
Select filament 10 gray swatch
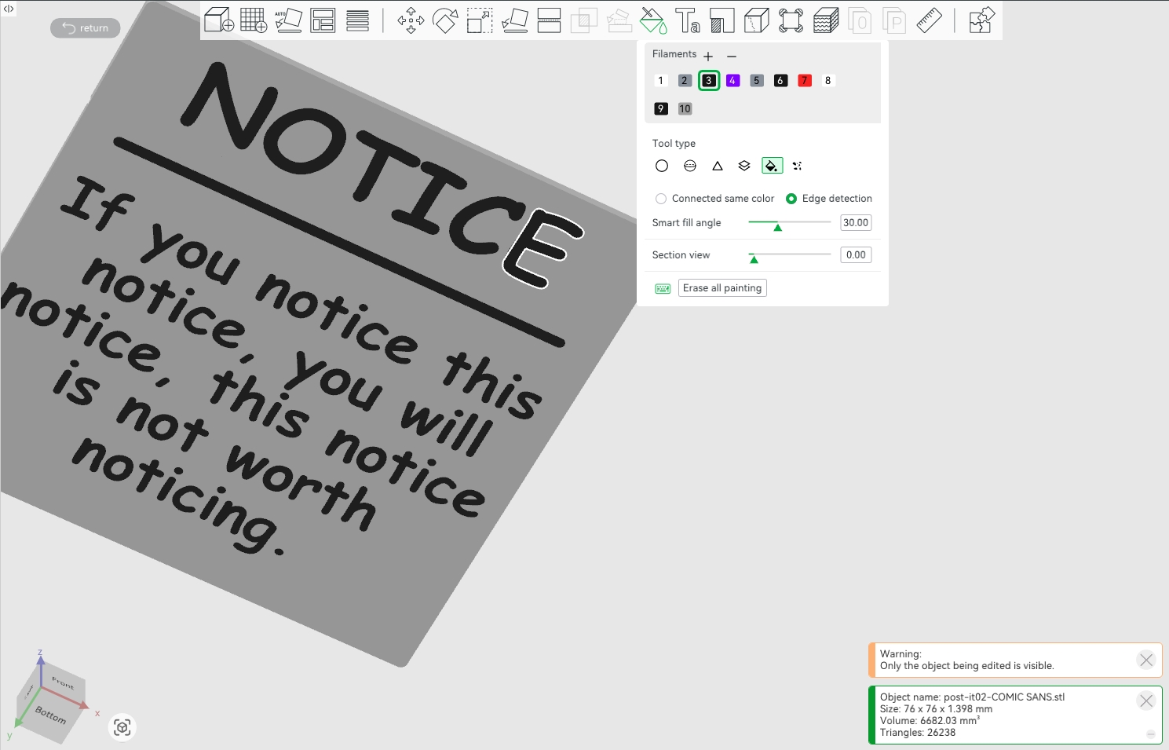(x=685, y=109)
